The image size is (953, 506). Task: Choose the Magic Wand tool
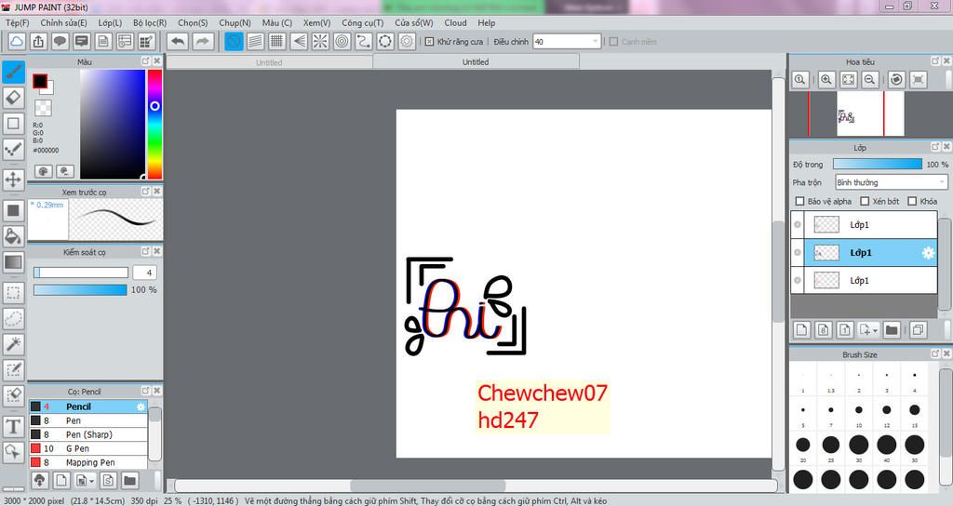[x=13, y=344]
